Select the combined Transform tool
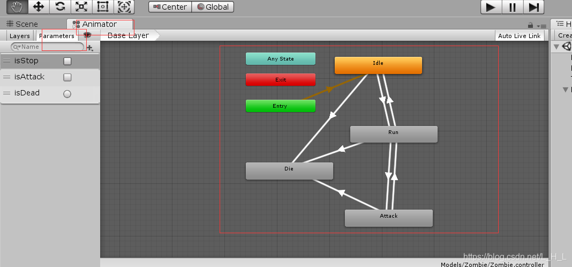Screen dimensions: 572x267 124,6
